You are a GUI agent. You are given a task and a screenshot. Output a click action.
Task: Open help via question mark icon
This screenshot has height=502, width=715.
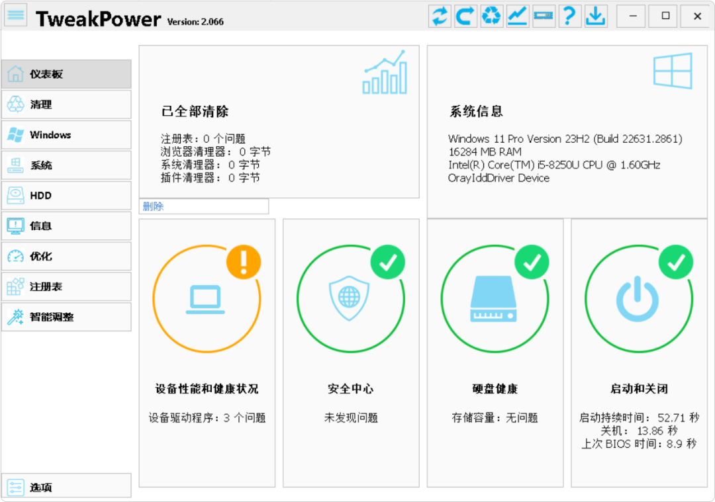[569, 16]
